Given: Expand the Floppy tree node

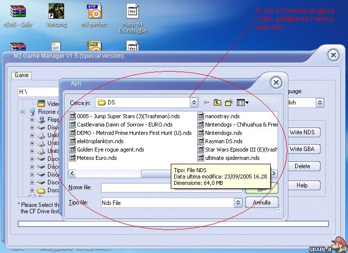Looking at the screenshot, I should (32, 120).
